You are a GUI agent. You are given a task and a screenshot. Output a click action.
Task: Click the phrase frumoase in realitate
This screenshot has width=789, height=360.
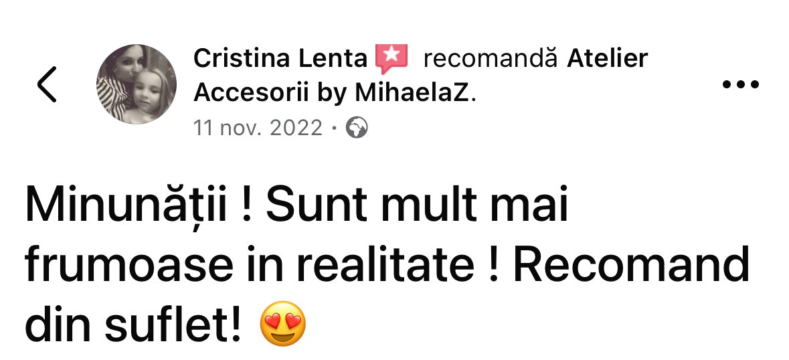[x=250, y=265]
